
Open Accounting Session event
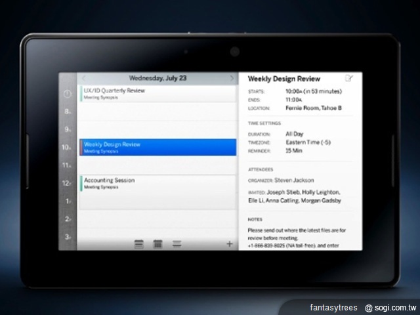click(157, 183)
